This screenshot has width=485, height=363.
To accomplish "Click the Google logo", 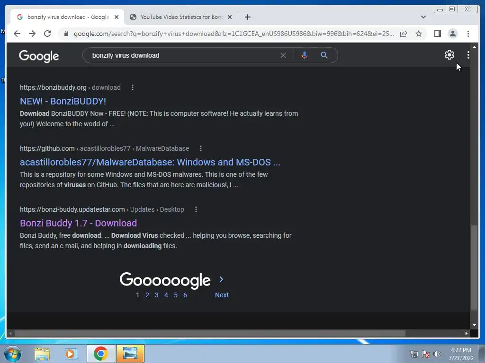I will 39,56.
